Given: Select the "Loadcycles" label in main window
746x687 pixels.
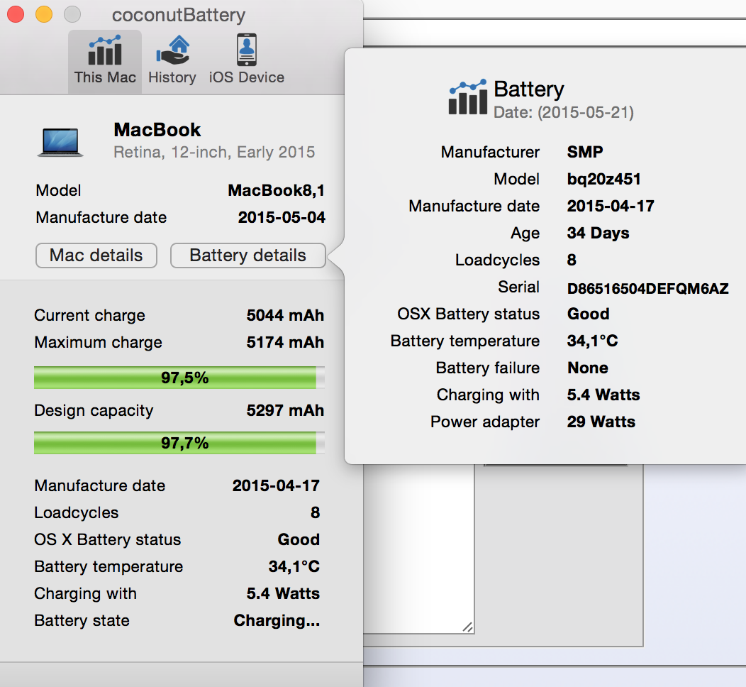Looking at the screenshot, I should [77, 512].
